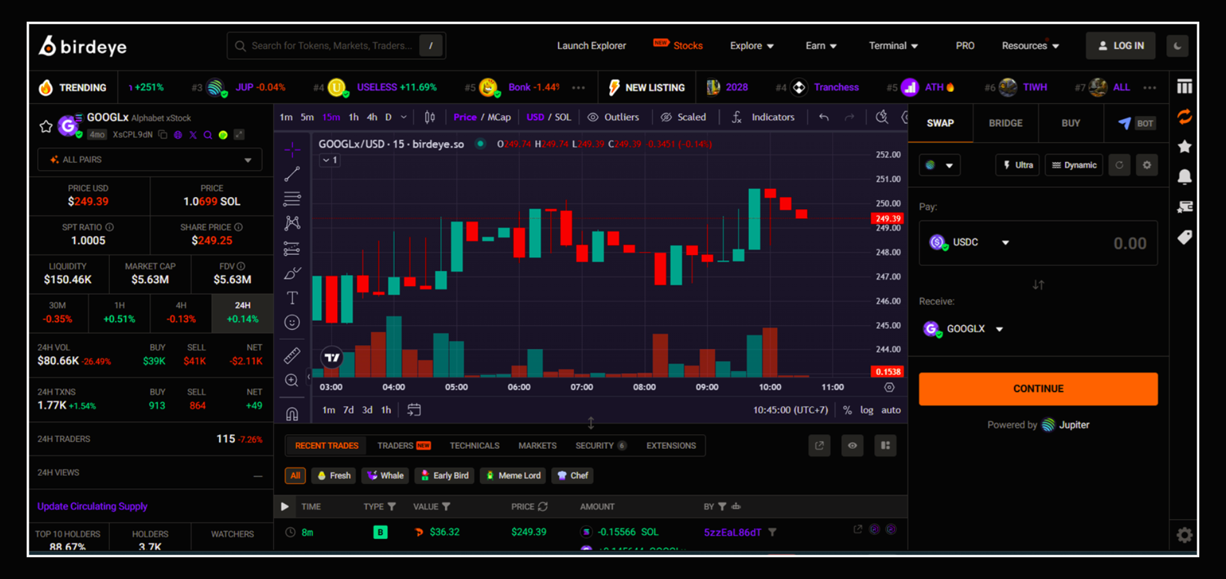
Task: Switch to the BUY tab
Action: coord(1071,123)
